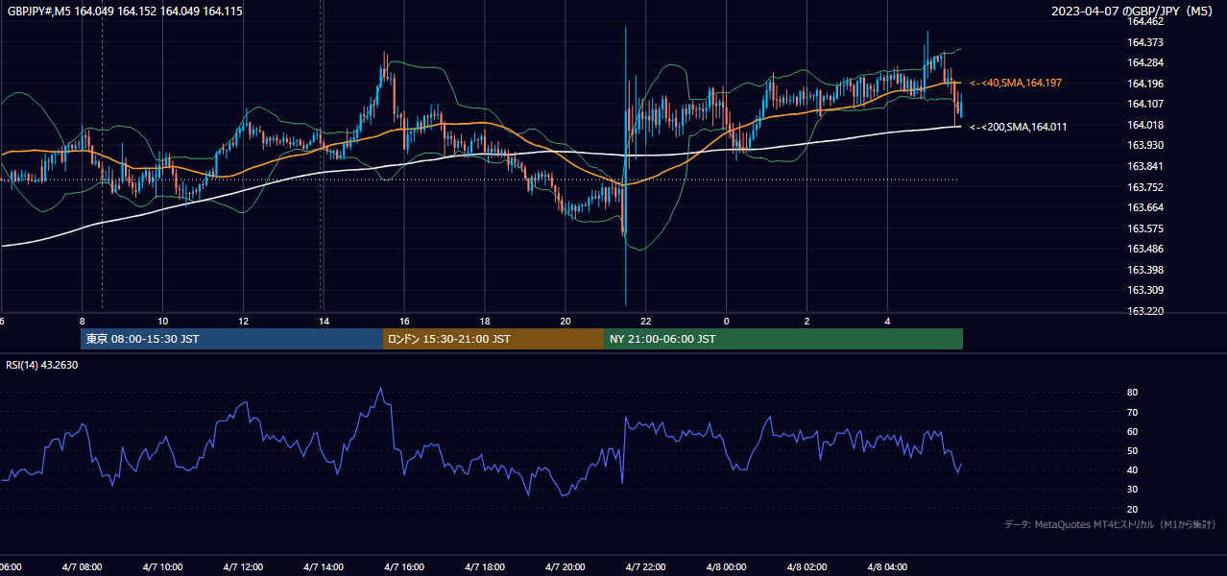Click RSI scale value 80
The height and width of the screenshot is (576, 1227).
tap(1132, 393)
